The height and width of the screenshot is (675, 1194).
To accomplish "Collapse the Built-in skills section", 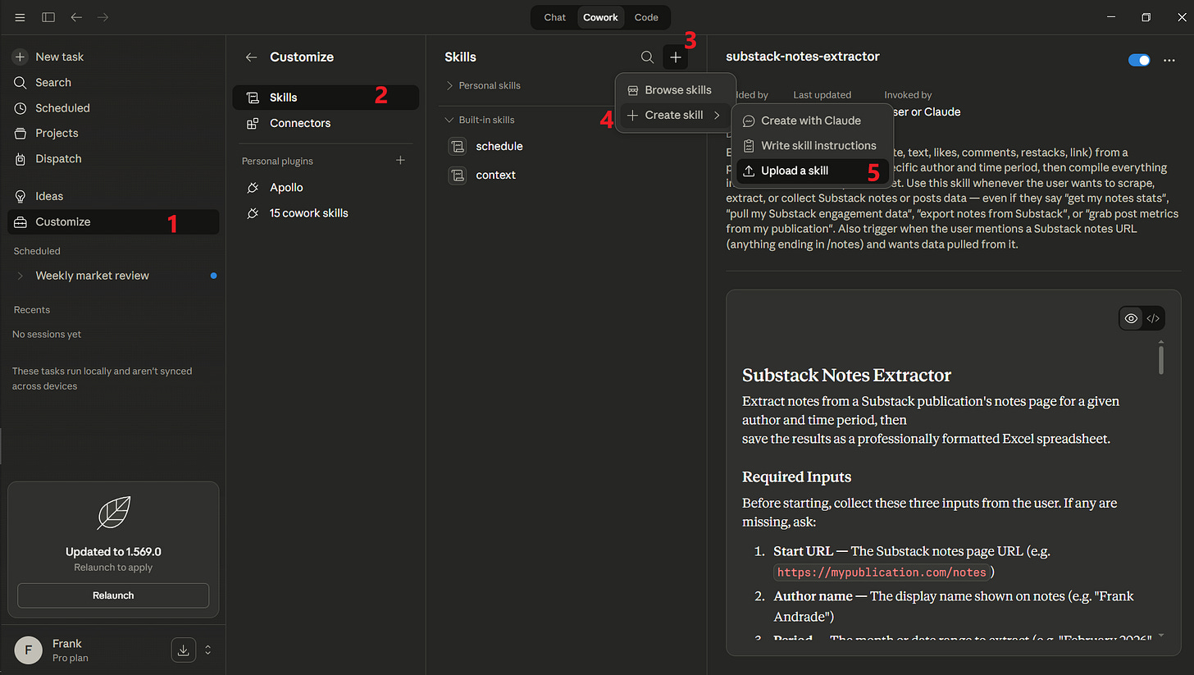I will [x=480, y=120].
